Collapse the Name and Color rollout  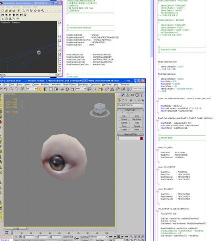click(x=130, y=134)
